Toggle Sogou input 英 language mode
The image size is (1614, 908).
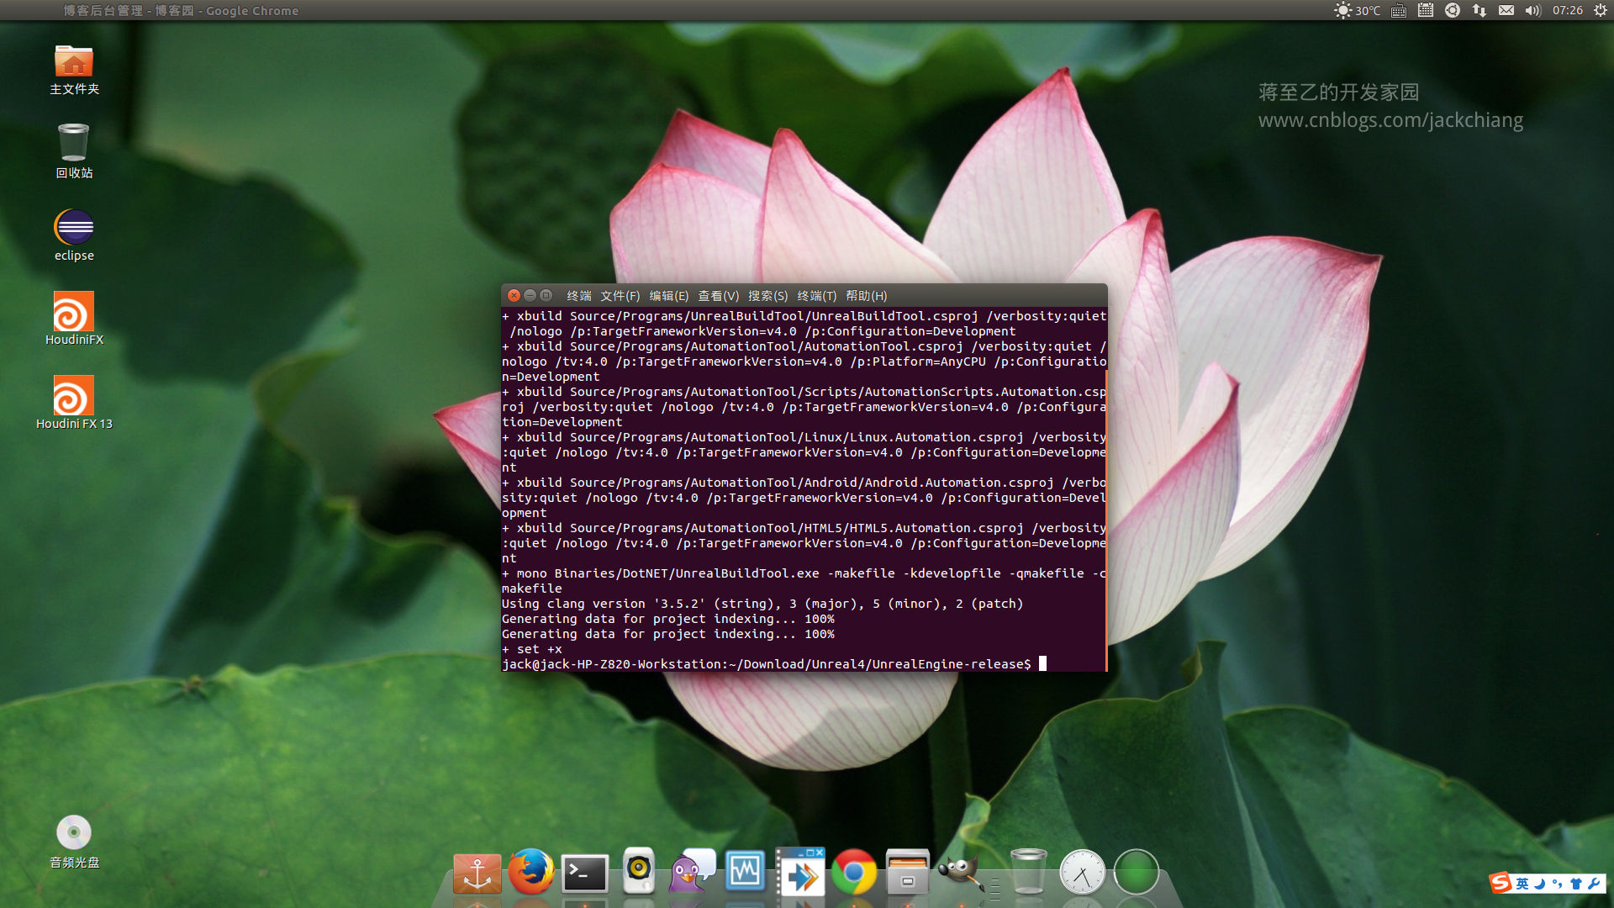[1522, 884]
